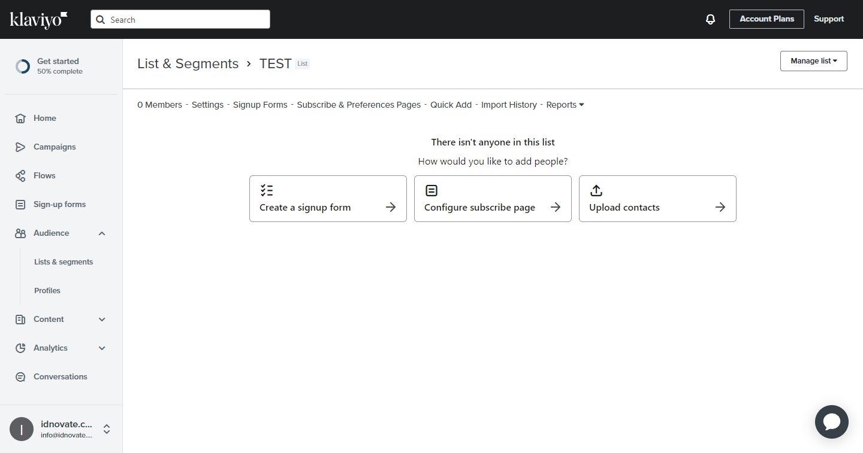The image size is (863, 453).
Task: Expand the Content menu chevron
Action: (x=102, y=320)
